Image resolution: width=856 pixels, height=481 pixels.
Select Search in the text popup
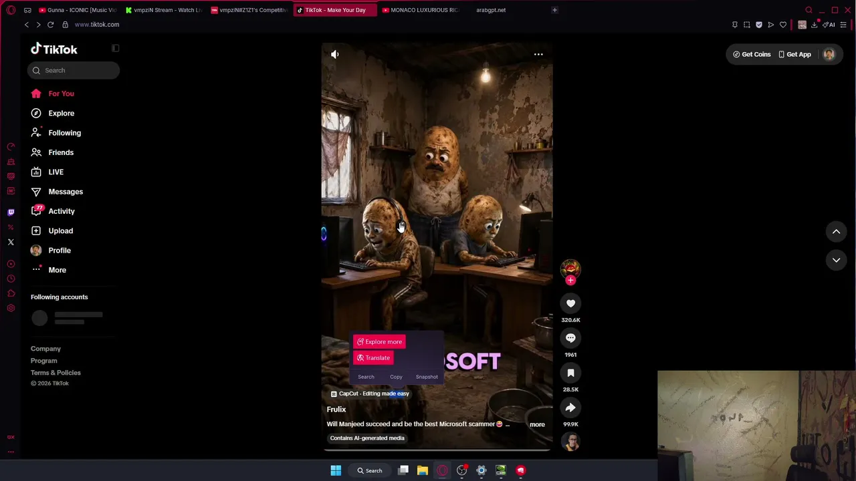pyautogui.click(x=366, y=377)
